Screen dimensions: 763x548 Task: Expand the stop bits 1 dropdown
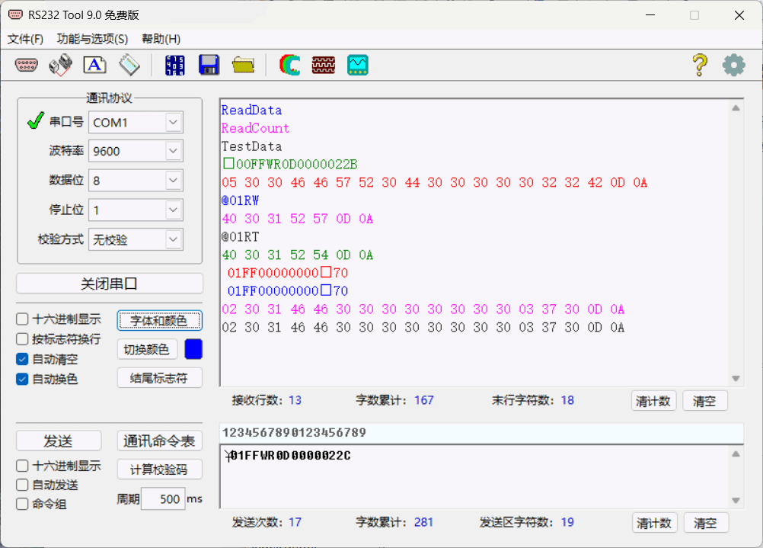pyautogui.click(x=173, y=210)
